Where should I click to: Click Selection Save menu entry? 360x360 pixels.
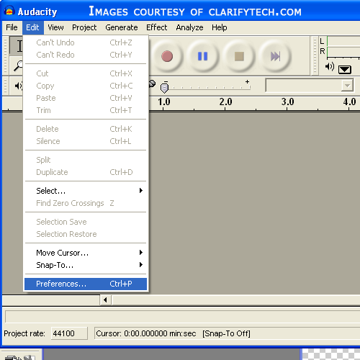pos(86,222)
